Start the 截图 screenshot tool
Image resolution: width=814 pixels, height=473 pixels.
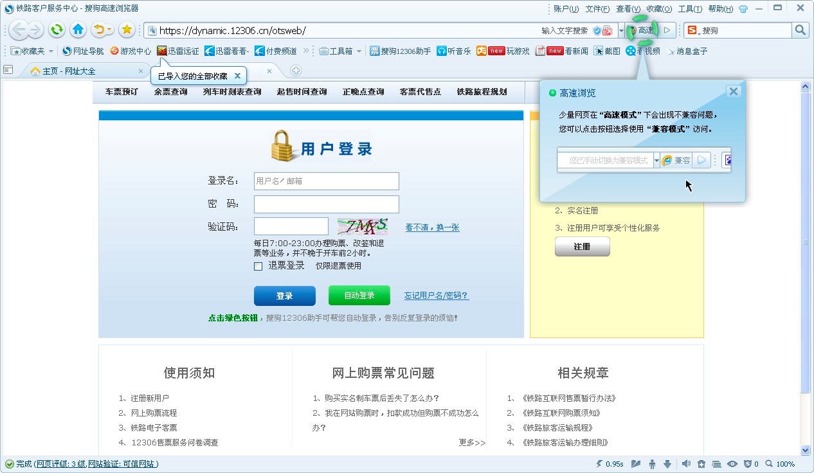click(x=607, y=51)
